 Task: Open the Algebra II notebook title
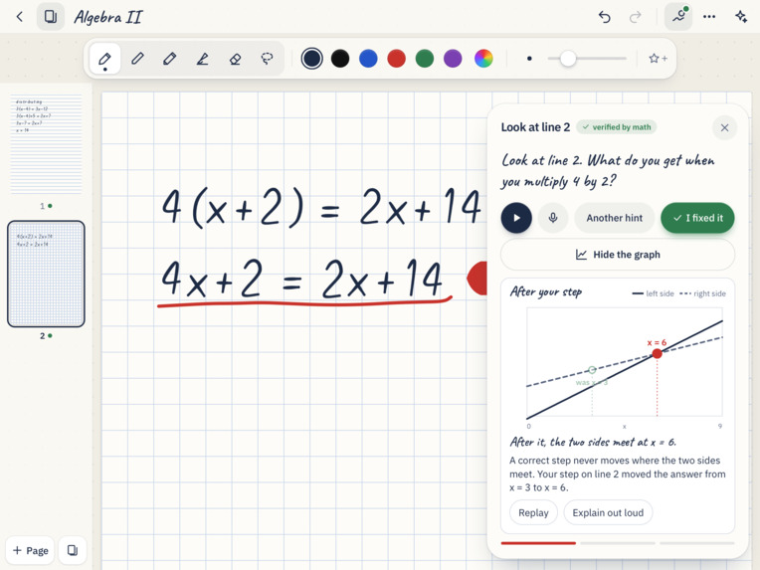coord(108,18)
